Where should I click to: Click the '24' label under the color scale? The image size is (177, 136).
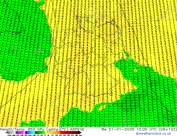tap(60, 135)
